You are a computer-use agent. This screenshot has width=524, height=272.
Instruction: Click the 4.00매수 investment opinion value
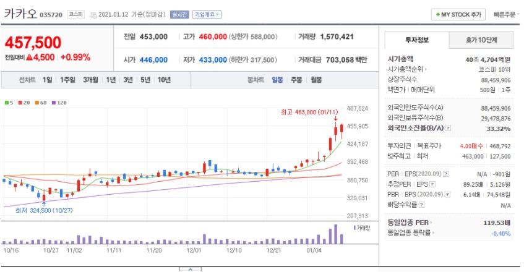[471, 146]
